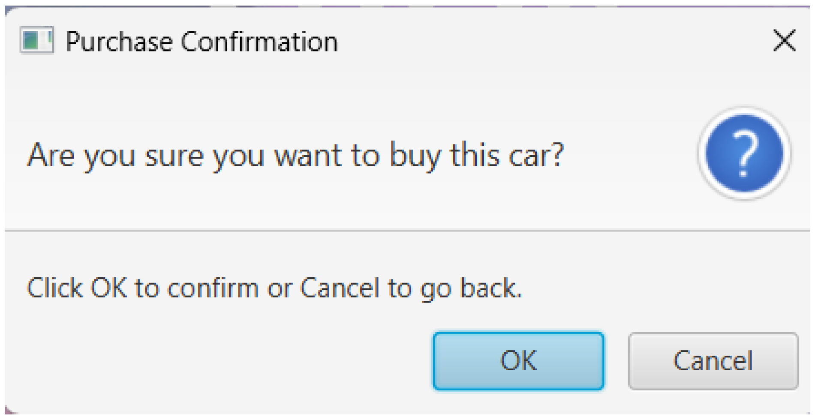
Task: Click the Purchase Confirmation title text
Action: pos(201,42)
